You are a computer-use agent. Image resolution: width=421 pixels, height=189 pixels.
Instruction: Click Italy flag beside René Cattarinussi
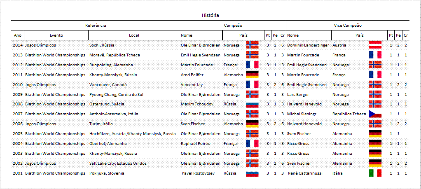[x=375, y=173]
